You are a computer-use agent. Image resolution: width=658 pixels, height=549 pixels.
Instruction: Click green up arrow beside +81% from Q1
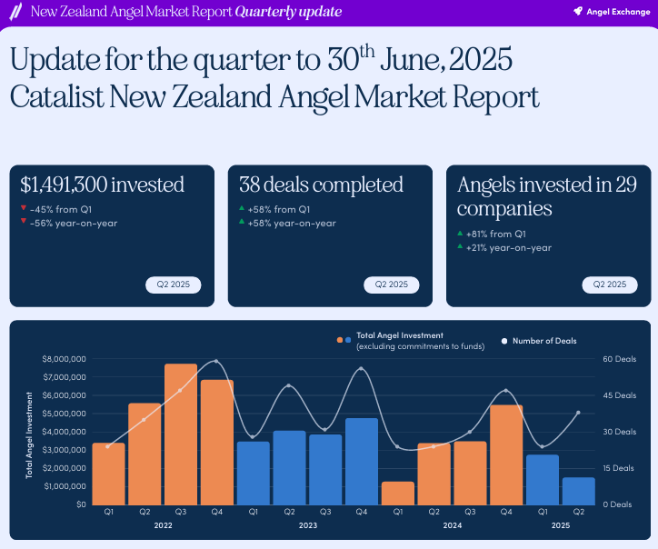[460, 233]
